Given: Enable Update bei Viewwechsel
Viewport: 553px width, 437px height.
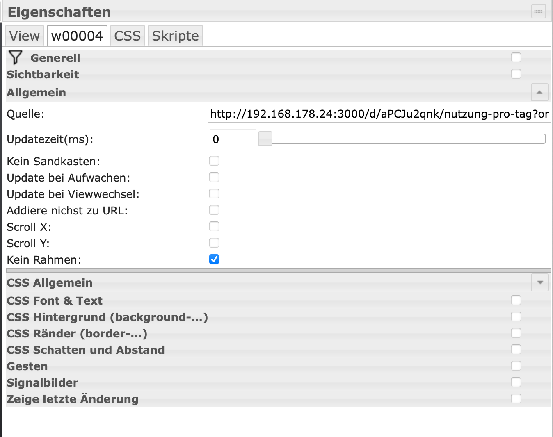Looking at the screenshot, I should click(214, 193).
